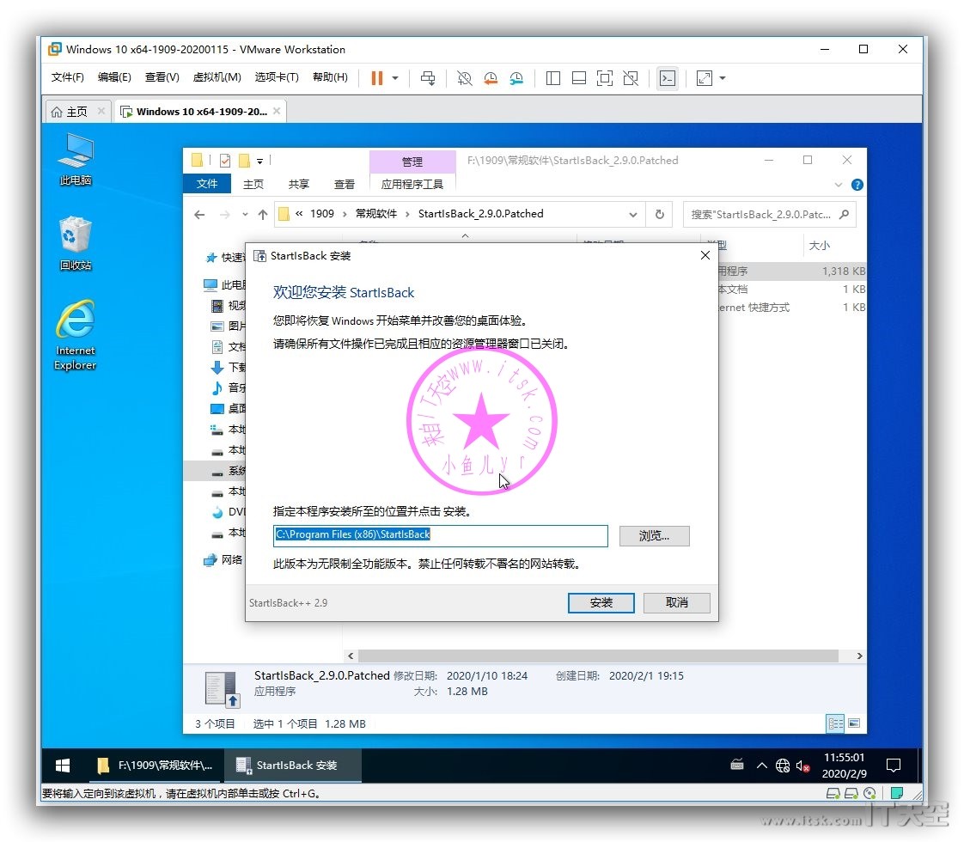This screenshot has height=842, width=964.
Task: Go back in Explorer navigation
Action: [199, 215]
